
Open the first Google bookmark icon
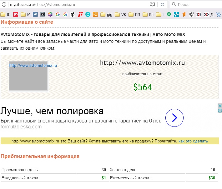pyautogui.click(x=58, y=14)
